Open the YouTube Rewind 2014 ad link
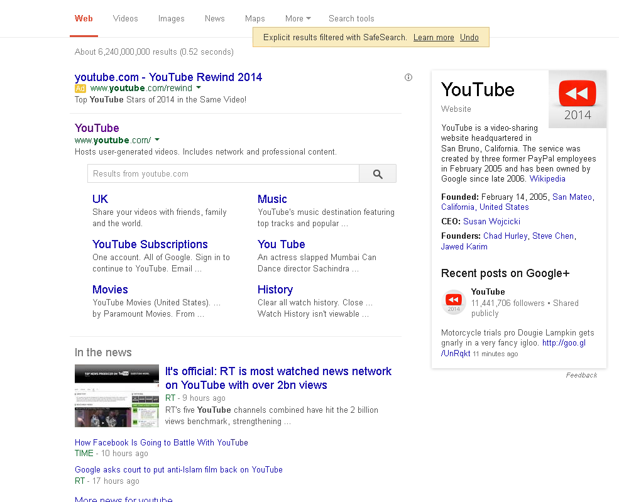619x502 pixels. point(168,77)
